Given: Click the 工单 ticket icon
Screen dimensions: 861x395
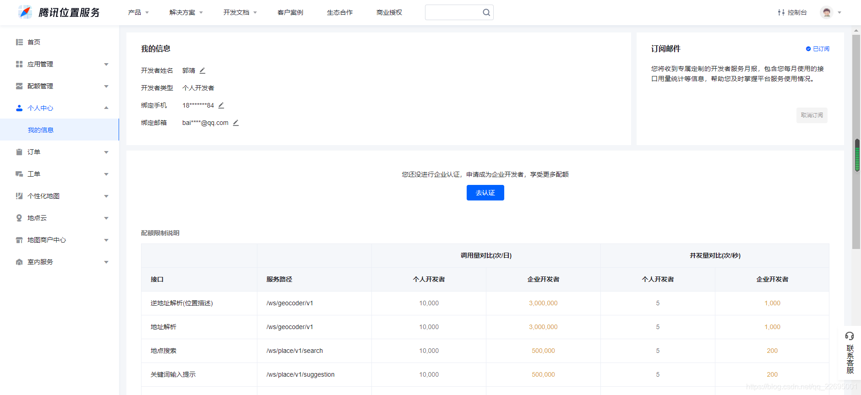Looking at the screenshot, I should coord(19,174).
